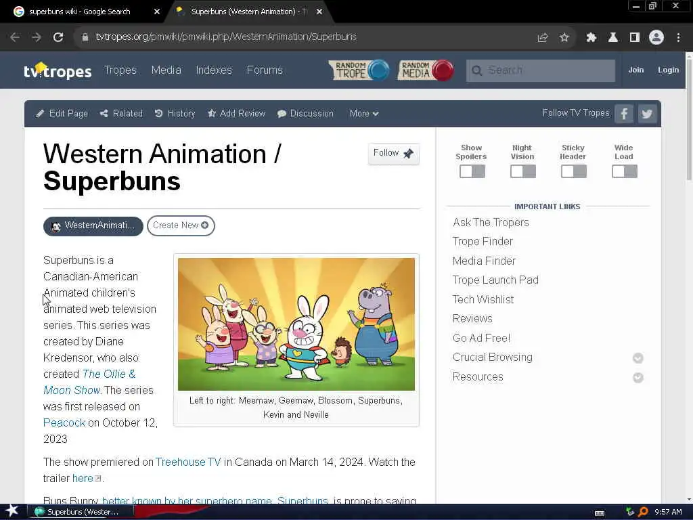Open the Discussion page
The height and width of the screenshot is (520, 693).
pos(305,114)
